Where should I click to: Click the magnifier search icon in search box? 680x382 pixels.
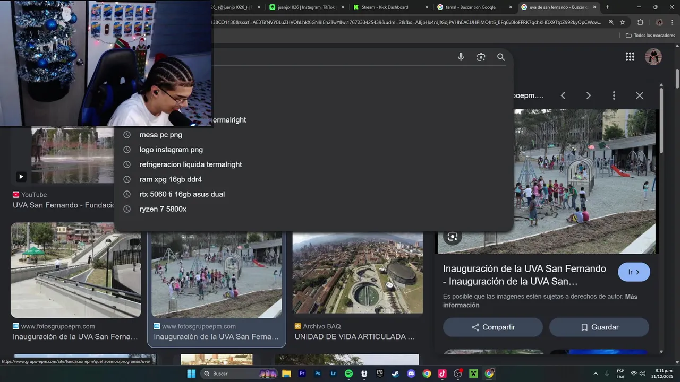click(x=501, y=57)
